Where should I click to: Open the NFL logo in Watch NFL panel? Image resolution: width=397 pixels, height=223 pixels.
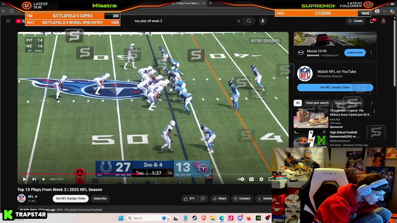pyautogui.click(x=305, y=74)
